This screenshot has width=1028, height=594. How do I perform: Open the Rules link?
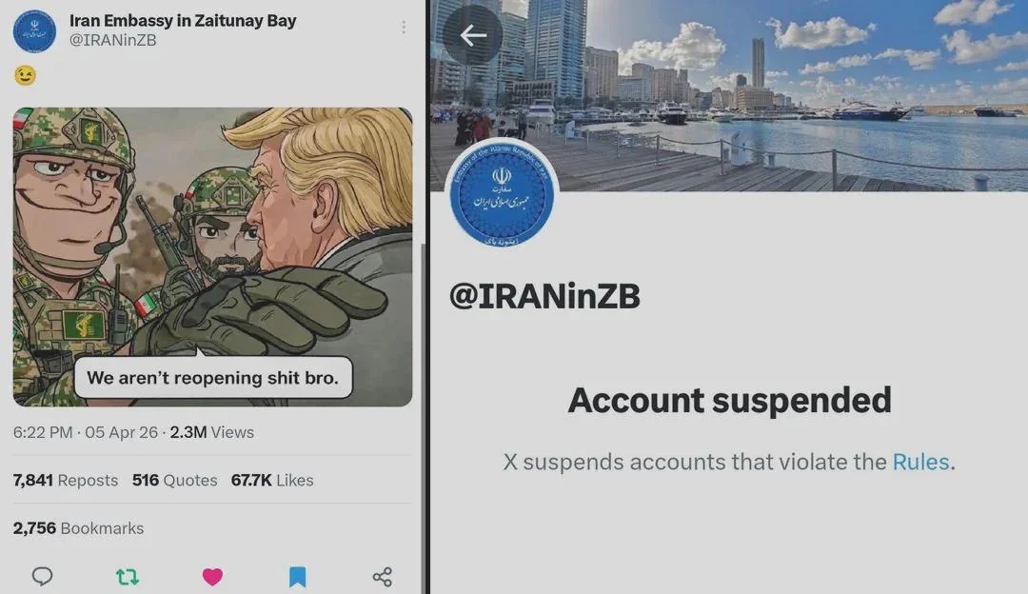(x=920, y=463)
